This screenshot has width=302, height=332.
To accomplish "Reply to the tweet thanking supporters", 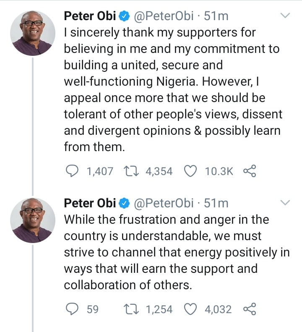I will (x=73, y=171).
